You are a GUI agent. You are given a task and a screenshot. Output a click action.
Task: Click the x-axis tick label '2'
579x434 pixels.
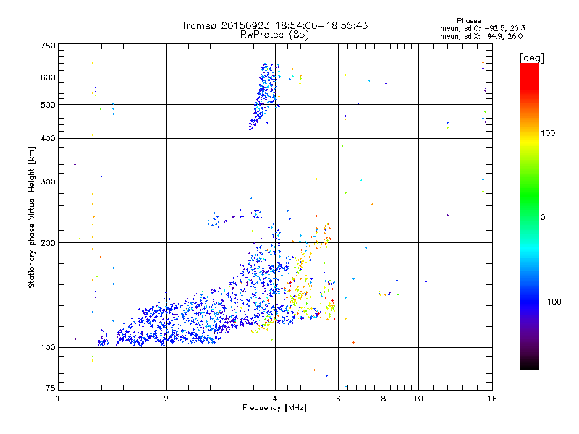[166, 399]
